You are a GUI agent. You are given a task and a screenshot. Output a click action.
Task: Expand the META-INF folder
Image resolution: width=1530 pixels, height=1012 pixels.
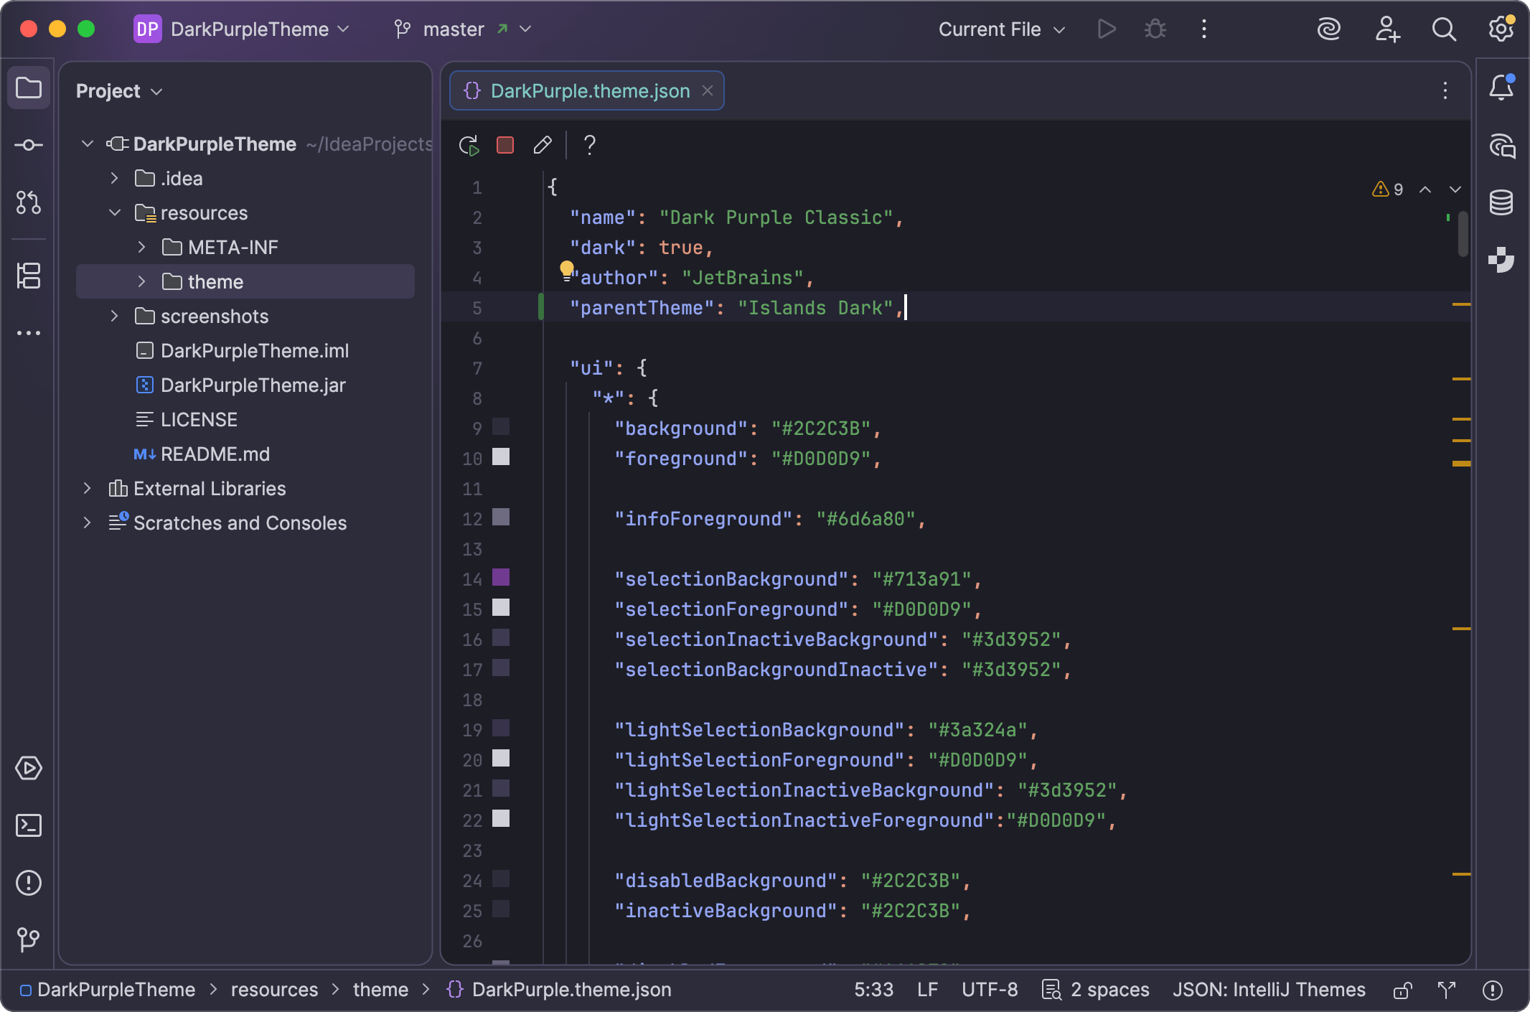coord(141,247)
